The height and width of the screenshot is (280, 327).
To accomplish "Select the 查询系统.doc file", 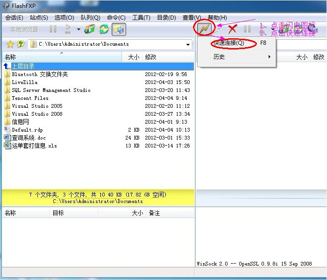I will tap(29, 138).
